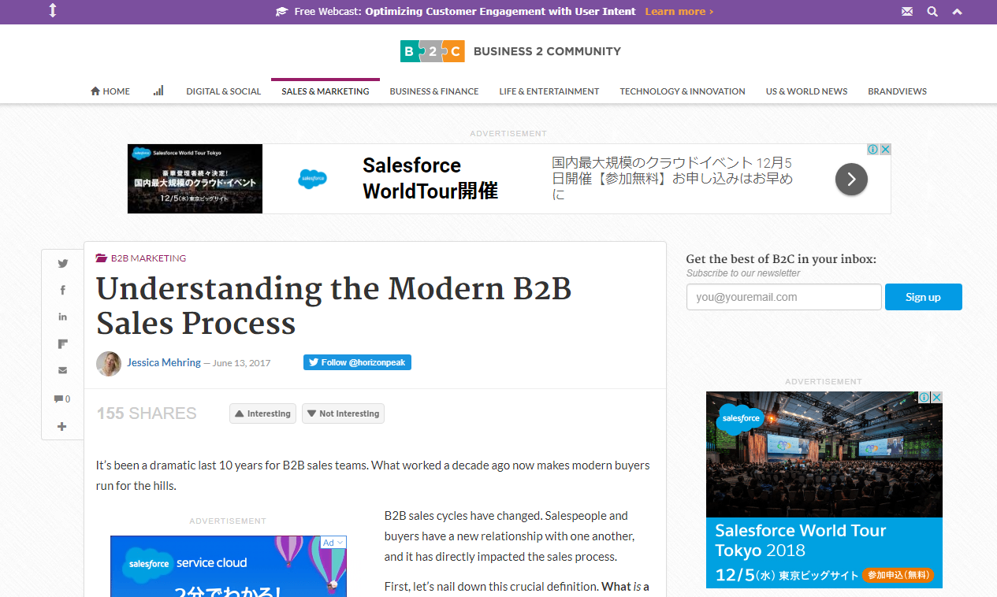The width and height of the screenshot is (997, 597).
Task: Vote the article as Interesting
Action: (x=263, y=413)
